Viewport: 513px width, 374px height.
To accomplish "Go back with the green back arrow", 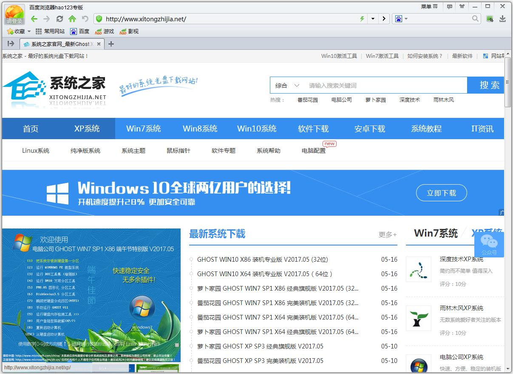I will pos(34,19).
